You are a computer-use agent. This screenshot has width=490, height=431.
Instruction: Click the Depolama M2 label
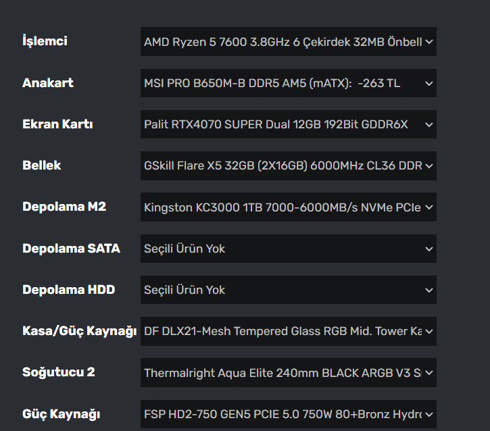pos(64,207)
